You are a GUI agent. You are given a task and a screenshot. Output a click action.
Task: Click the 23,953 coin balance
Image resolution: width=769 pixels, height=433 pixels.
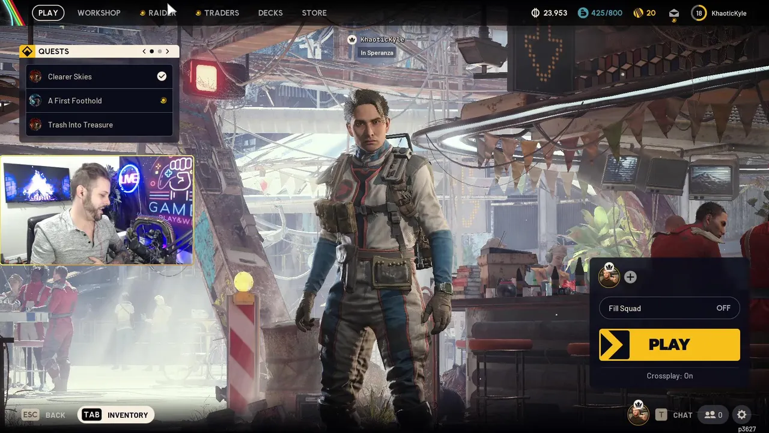click(556, 13)
